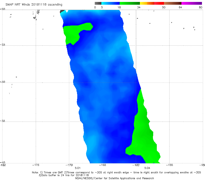Viewport: 205px width, 180px height.
Task: Pick the brown segment of the color bar
Action: click(173, 3)
